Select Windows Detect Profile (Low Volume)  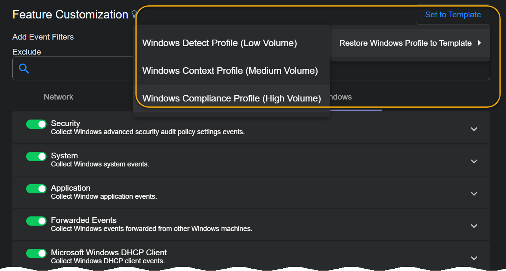pos(219,43)
